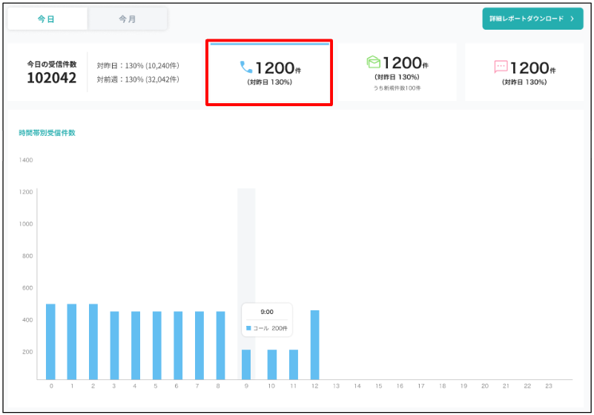The image size is (594, 415).
Task: Select the calls card showing 1200件
Action: [x=269, y=73]
